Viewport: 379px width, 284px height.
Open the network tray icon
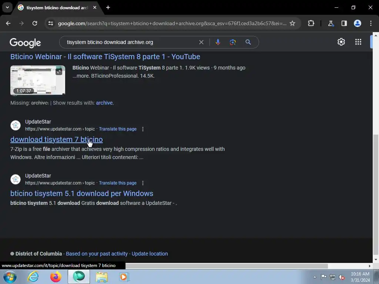[x=333, y=277]
